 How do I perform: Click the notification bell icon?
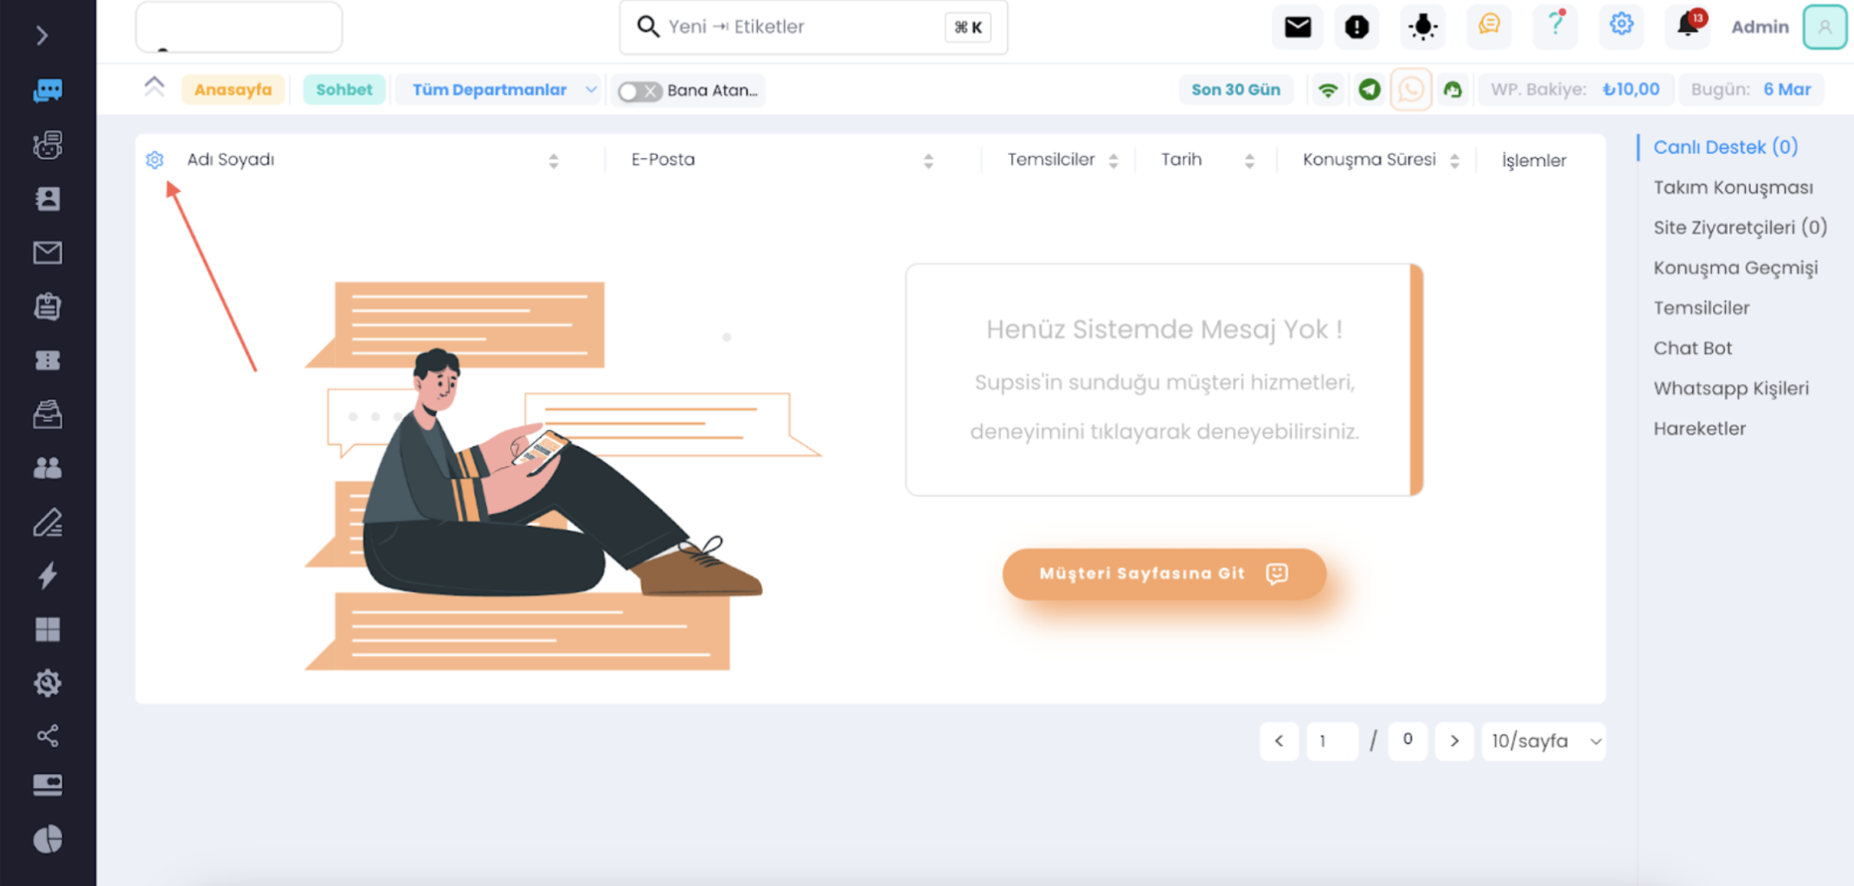point(1688,24)
